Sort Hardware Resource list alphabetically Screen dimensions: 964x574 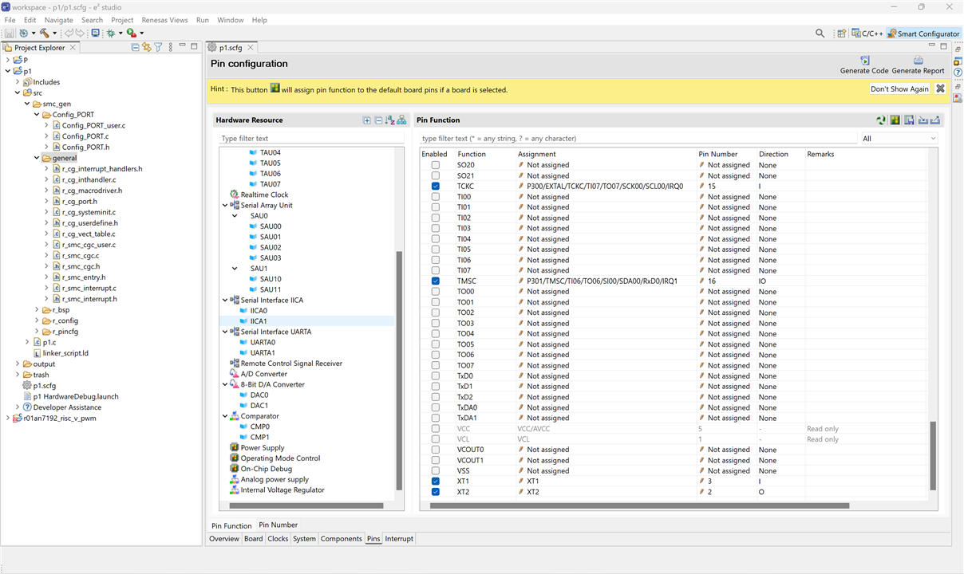389,120
